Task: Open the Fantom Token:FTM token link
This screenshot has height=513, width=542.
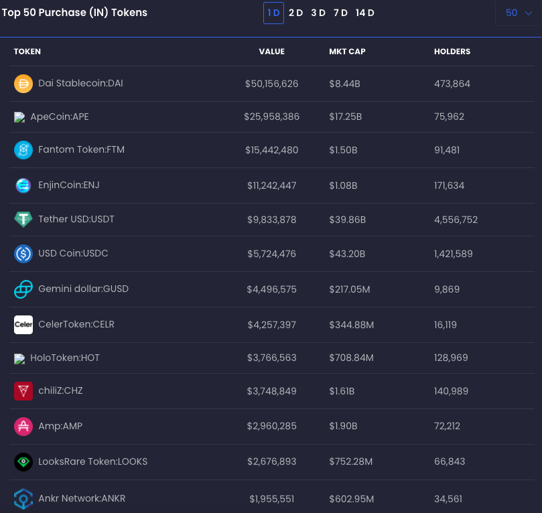Action: 81,149
